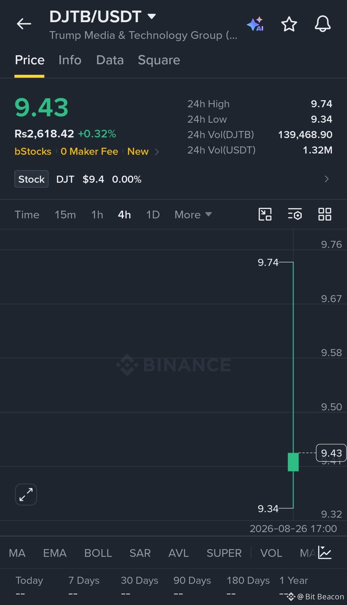Open the grid layout icon
The height and width of the screenshot is (605, 347).
pos(325,214)
